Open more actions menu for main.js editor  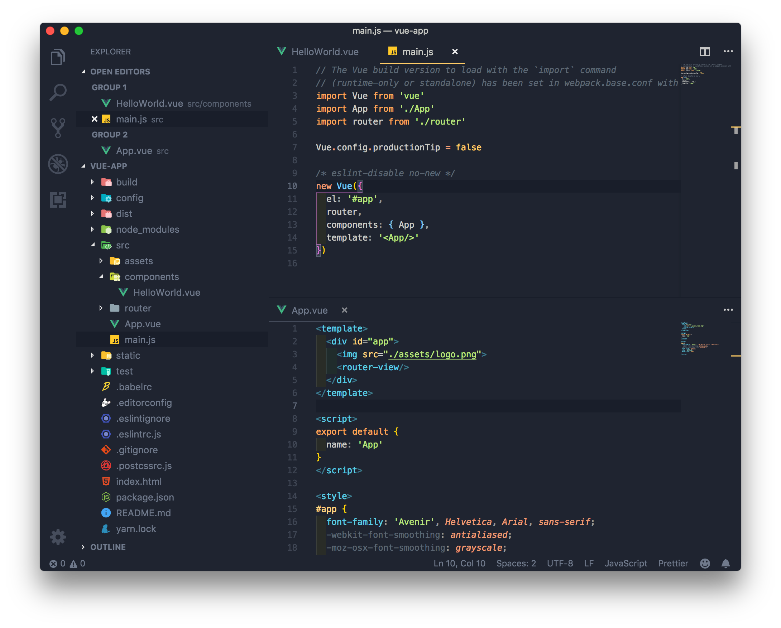728,52
